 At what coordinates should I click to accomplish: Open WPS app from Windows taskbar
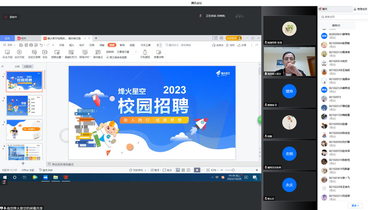click(66, 177)
